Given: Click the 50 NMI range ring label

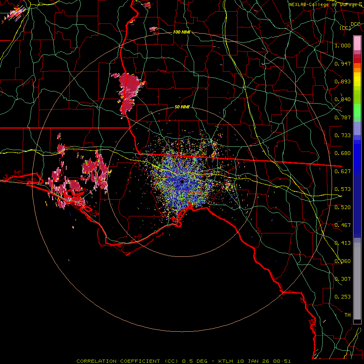Looking at the screenshot, I should click(x=182, y=107).
